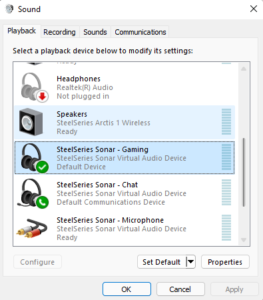Open Properties for the selected device
Screen dimensions: 263x300
[x=225, y=262]
